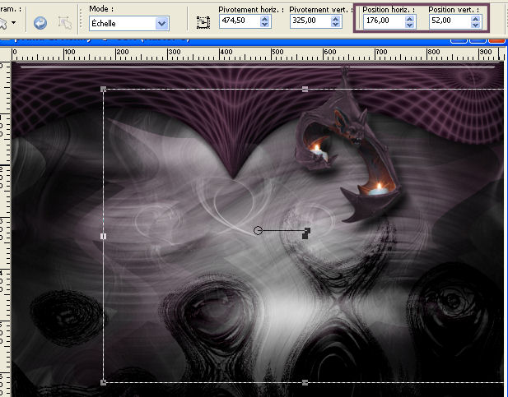Open the Mode dropdown showing Échelle
The height and width of the screenshot is (397, 508).
(x=161, y=23)
